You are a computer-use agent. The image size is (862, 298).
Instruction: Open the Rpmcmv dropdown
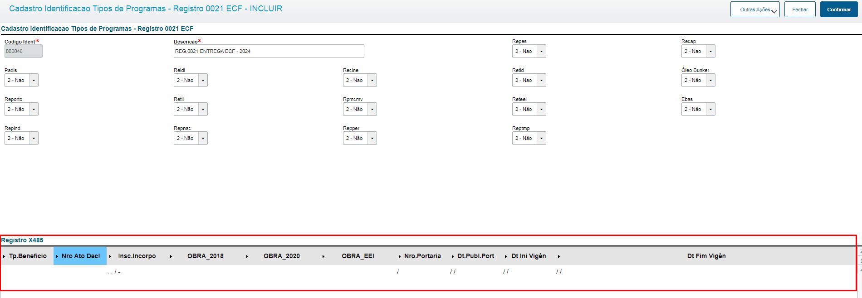point(360,109)
